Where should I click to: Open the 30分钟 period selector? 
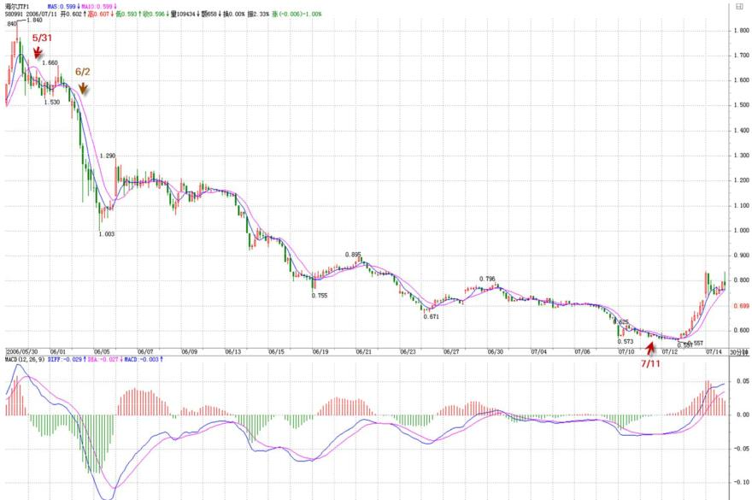(738, 352)
